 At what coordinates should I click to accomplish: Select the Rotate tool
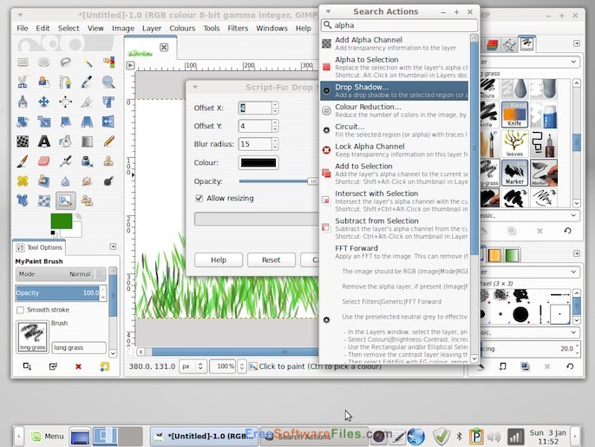tap(23, 122)
